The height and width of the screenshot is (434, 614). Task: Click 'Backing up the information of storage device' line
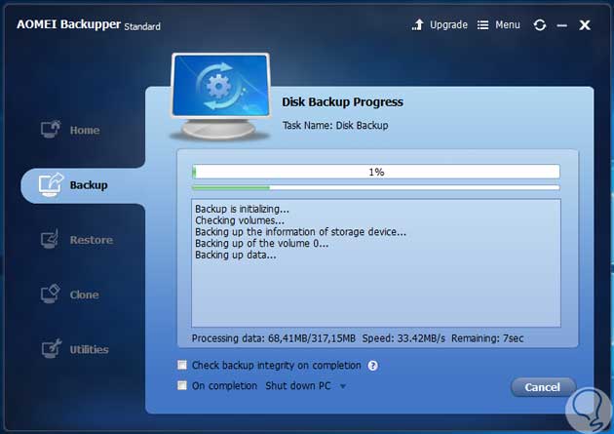click(300, 232)
